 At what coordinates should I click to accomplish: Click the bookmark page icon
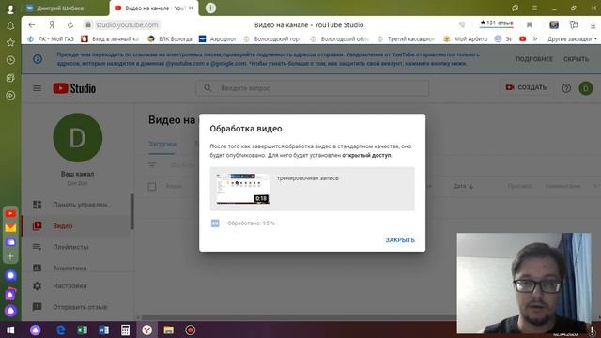(530, 25)
